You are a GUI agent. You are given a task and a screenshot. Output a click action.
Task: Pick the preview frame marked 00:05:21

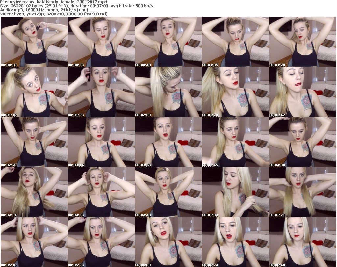303,192
